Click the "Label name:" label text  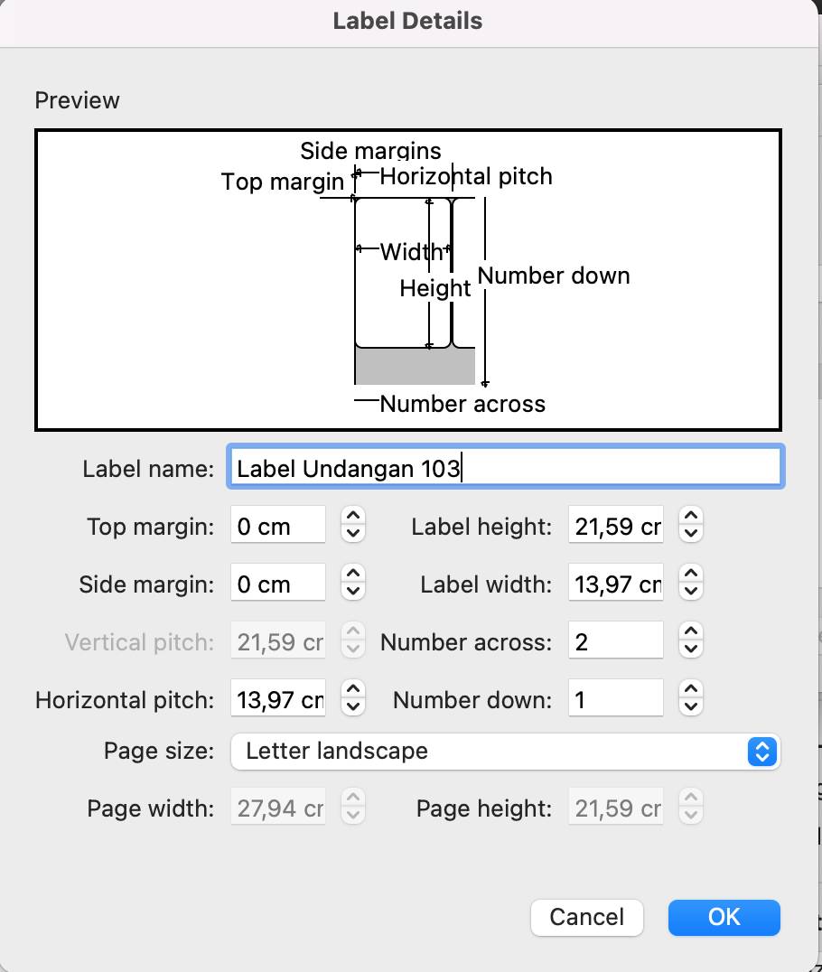[148, 469]
